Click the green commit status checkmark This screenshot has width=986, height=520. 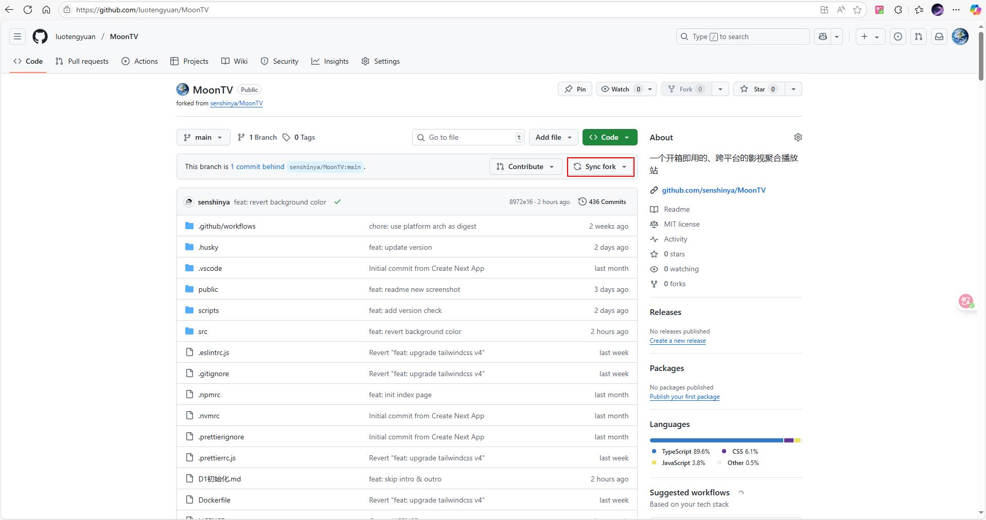click(338, 202)
